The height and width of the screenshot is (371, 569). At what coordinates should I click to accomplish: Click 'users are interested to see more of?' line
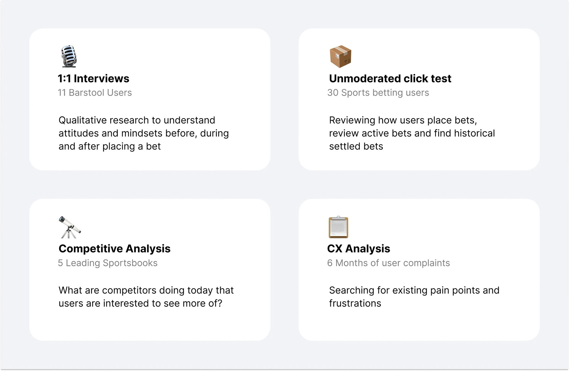140,303
